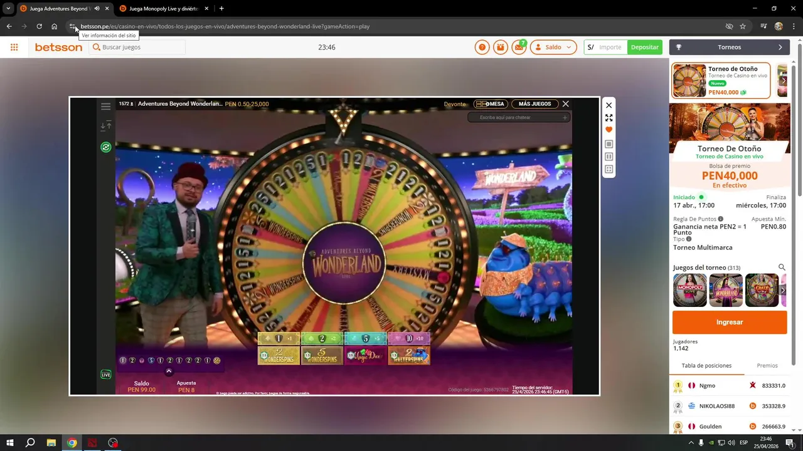Open the Chrome three-dot menu
Viewport: 803px width, 451px height.
tap(794, 26)
